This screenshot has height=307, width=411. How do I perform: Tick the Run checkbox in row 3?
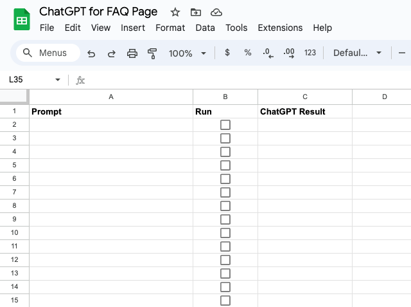coord(225,138)
